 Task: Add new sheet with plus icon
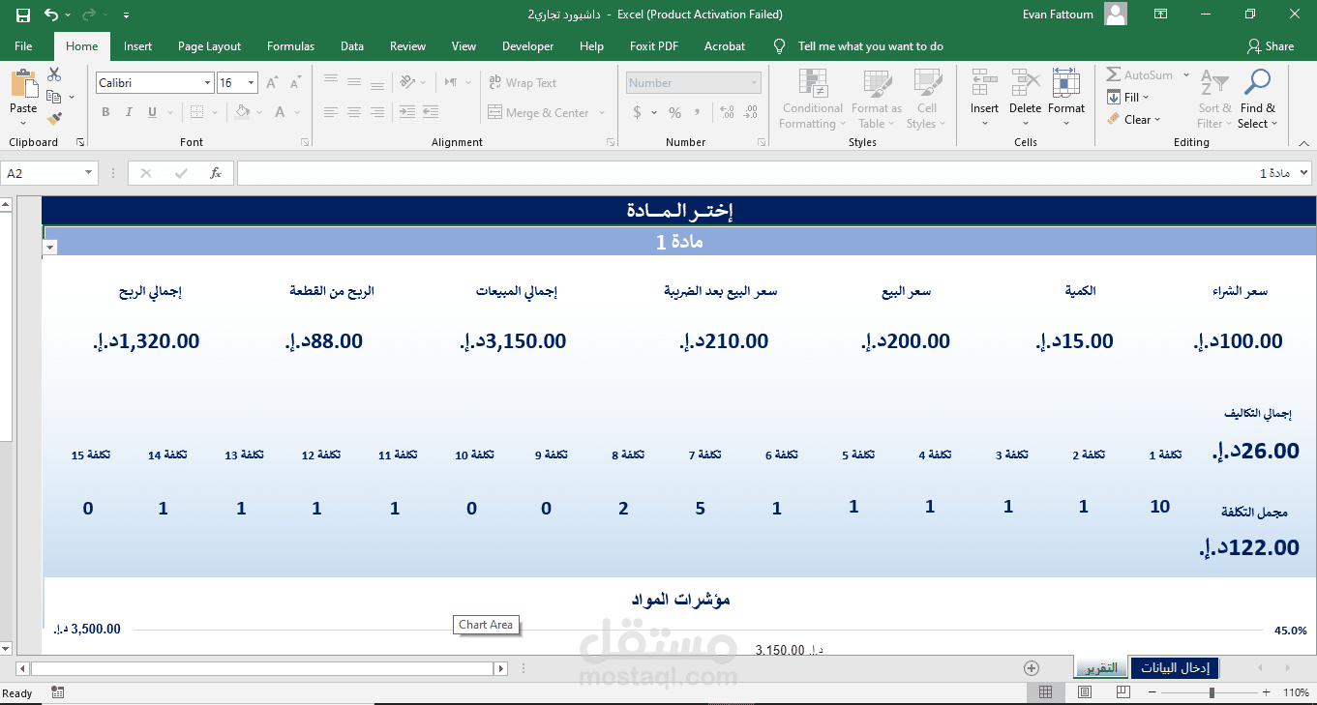(x=1032, y=668)
